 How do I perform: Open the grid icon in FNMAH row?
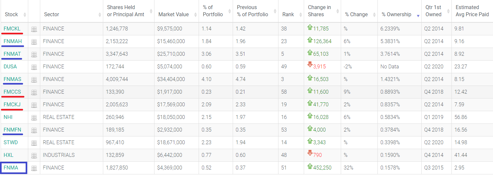[34, 42]
